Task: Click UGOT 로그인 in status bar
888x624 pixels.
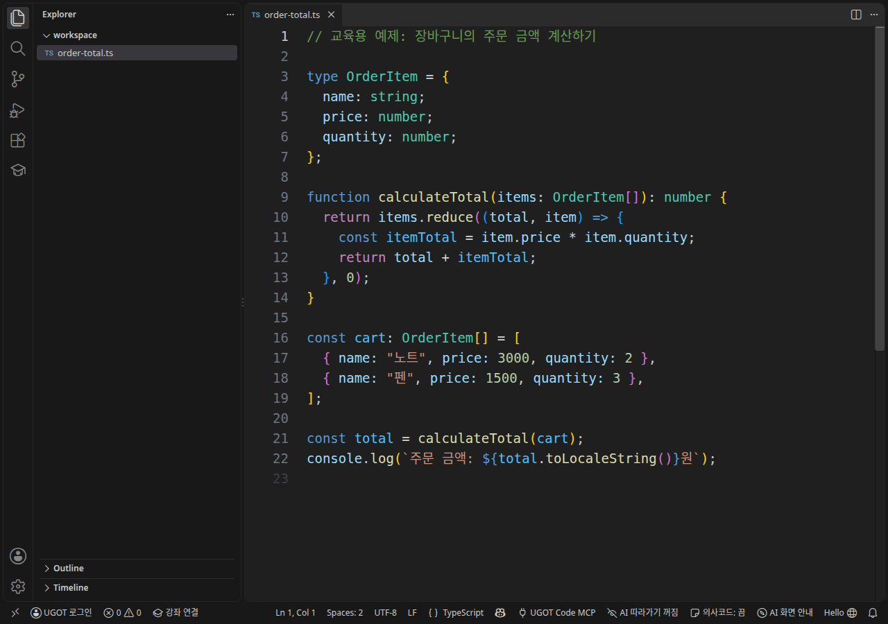Action: (x=61, y=613)
